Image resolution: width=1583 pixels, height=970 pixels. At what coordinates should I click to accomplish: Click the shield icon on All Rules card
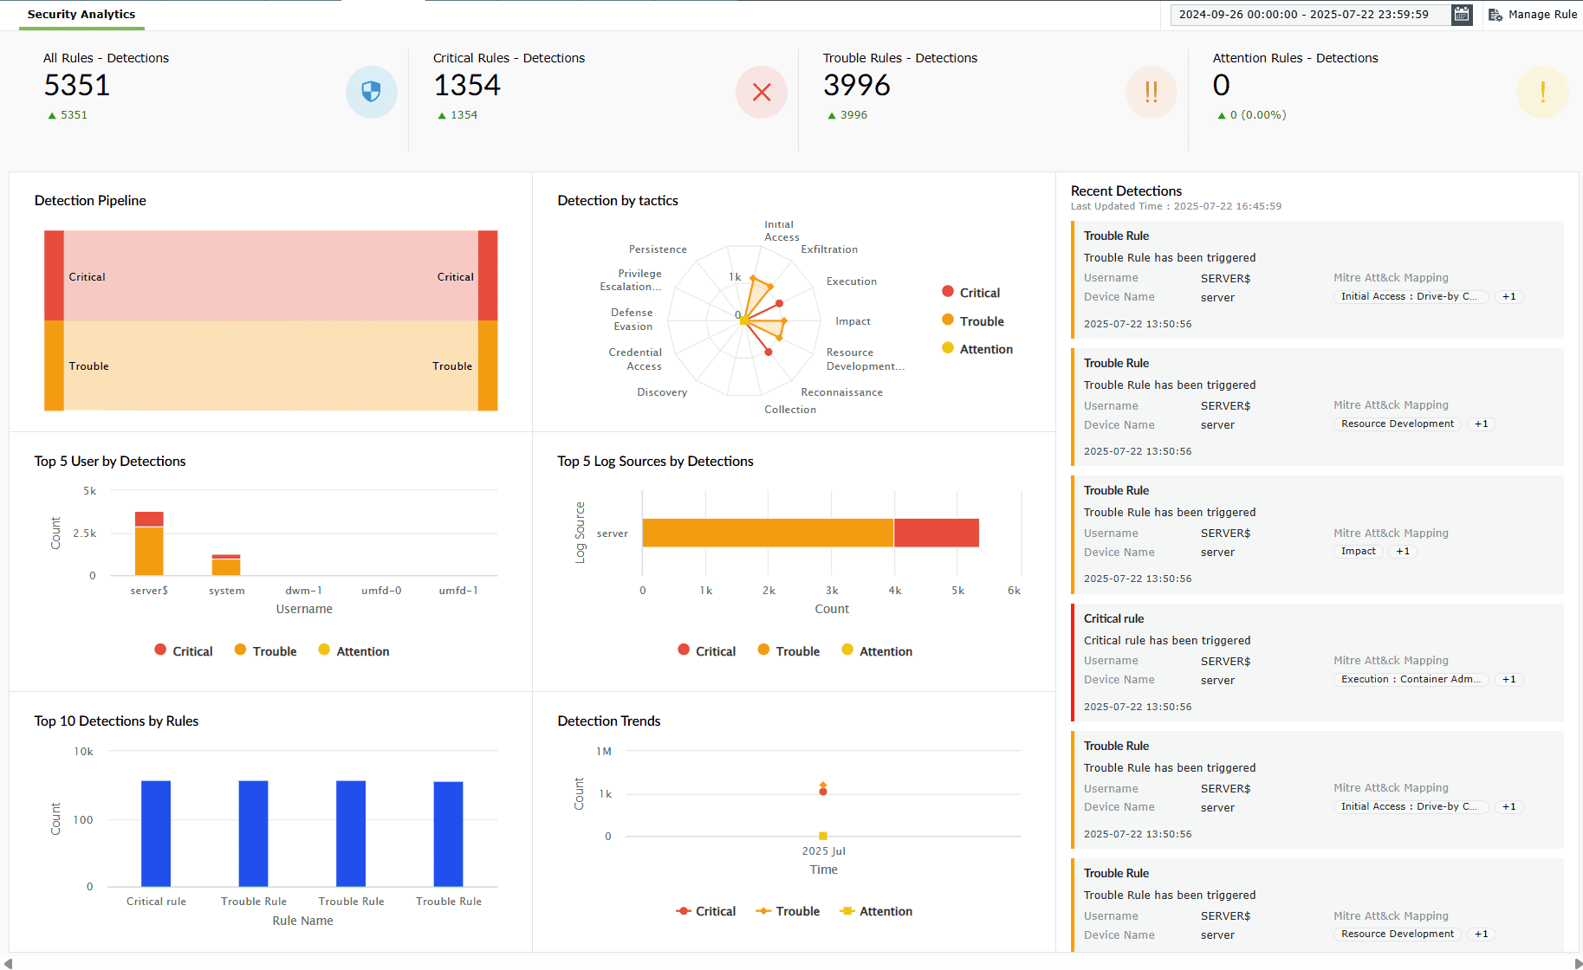(371, 91)
